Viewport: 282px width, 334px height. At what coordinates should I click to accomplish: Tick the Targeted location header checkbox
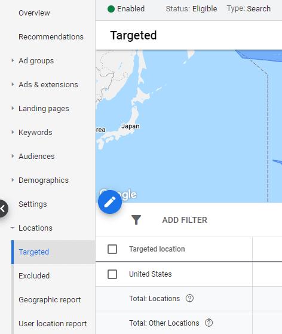click(x=112, y=249)
